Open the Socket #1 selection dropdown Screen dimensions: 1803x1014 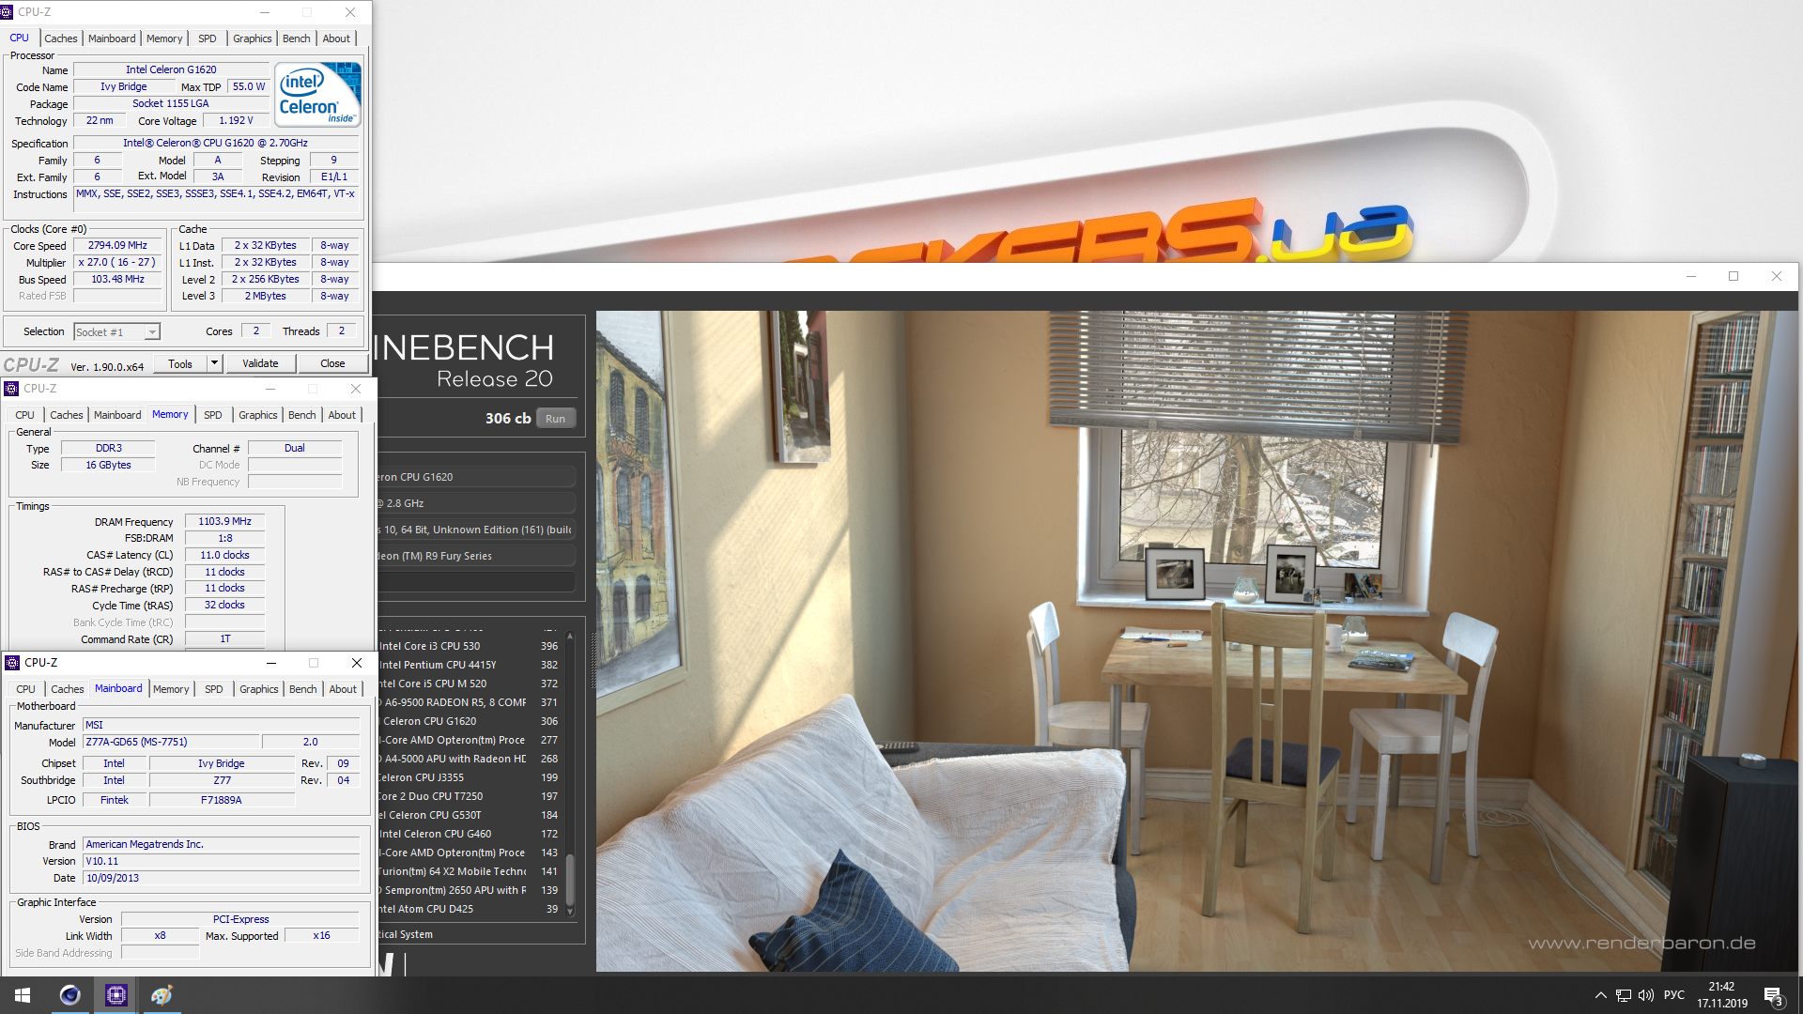[x=117, y=332]
